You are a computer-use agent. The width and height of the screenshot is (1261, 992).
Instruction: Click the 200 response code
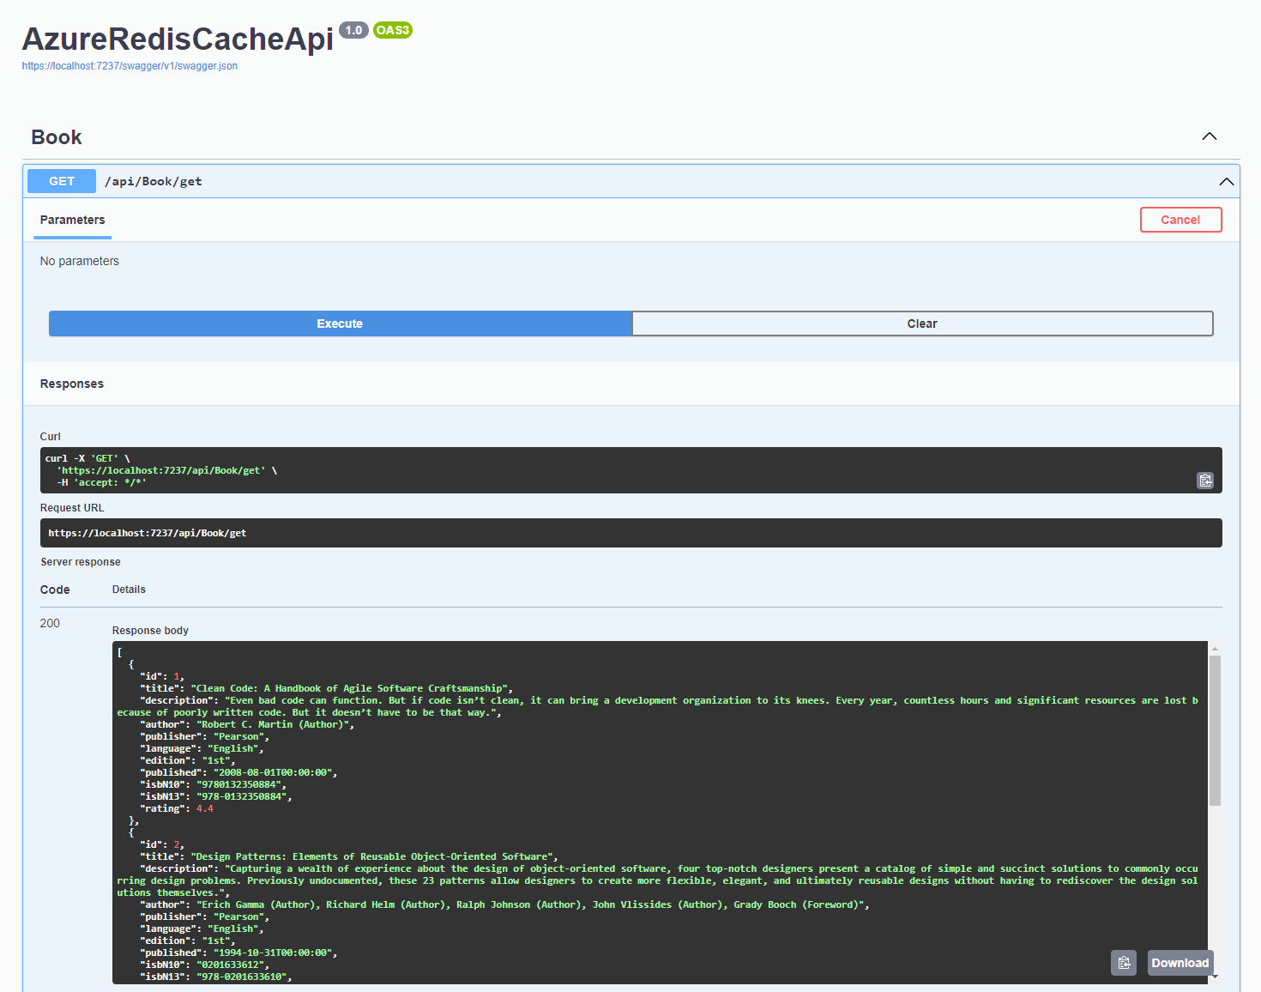(50, 623)
